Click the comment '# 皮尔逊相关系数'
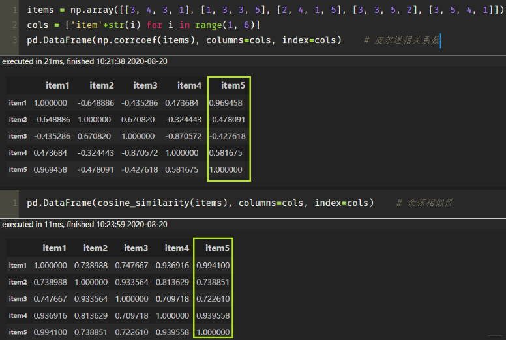Screen dimensions: 506x340 402,40
